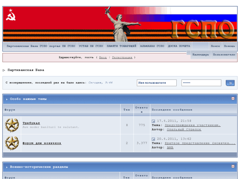Click the Сегодня, 9:44 last visit time
The height and width of the screenshot is (179, 240).
tap(100, 82)
